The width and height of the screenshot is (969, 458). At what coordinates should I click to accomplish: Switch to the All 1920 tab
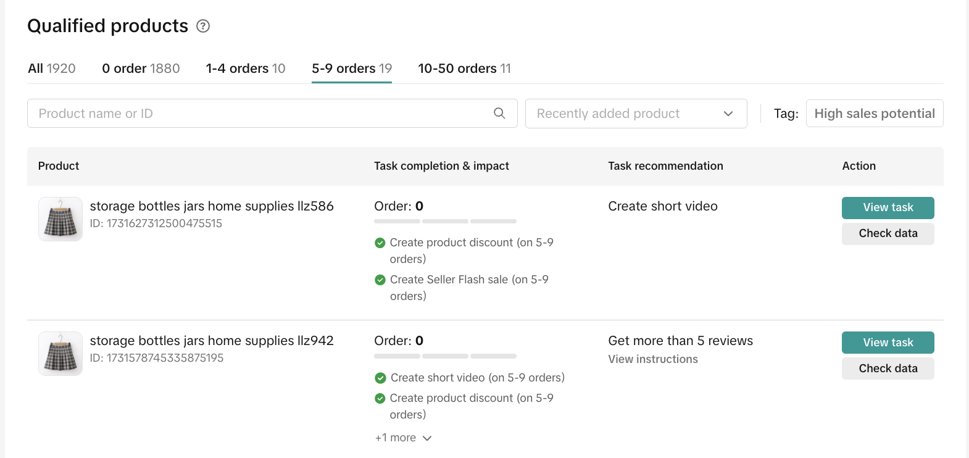52,69
